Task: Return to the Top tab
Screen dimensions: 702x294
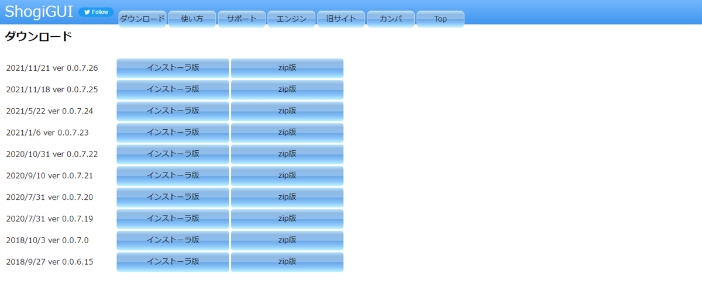Action: (x=441, y=19)
